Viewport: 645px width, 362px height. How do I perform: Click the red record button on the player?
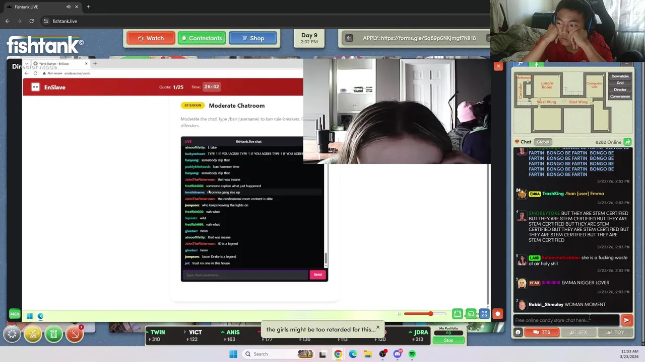point(498,314)
